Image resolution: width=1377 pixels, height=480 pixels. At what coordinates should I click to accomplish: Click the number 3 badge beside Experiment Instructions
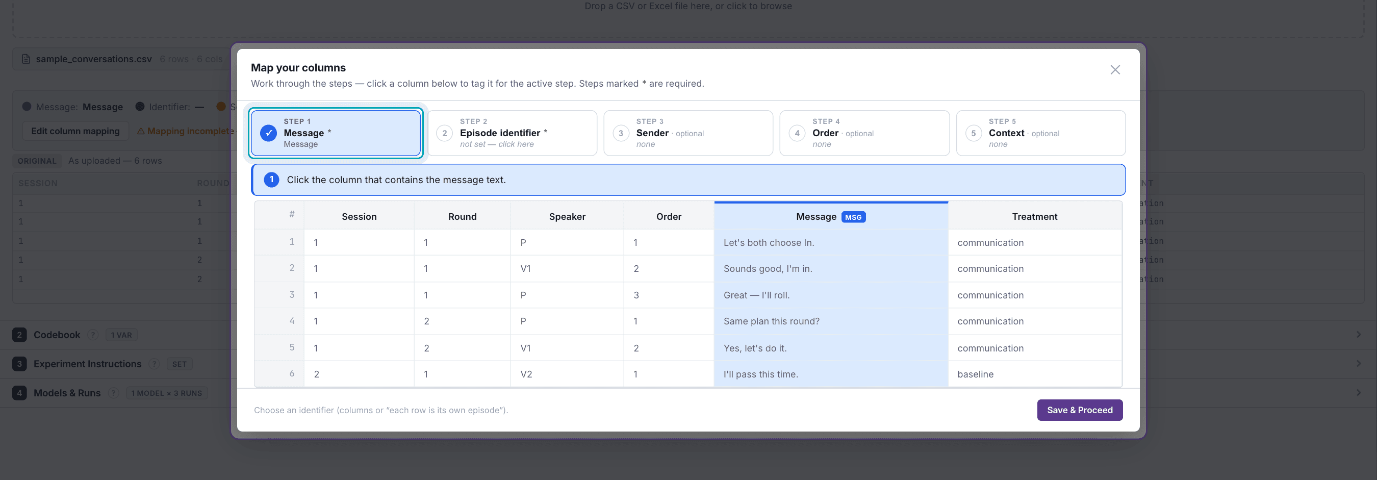[19, 364]
